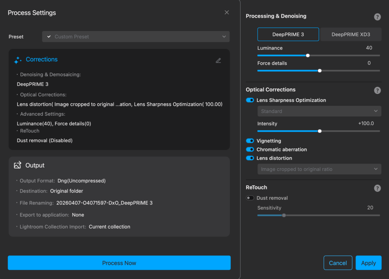
Task: Open the Standard sharpness mode dropdown
Action: [x=319, y=111]
